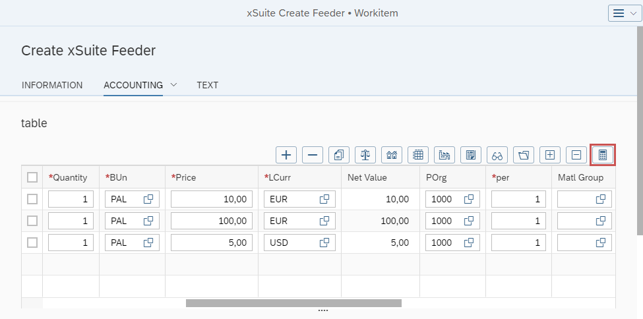Select the row with price 100,00
The image size is (643, 319).
[32, 221]
